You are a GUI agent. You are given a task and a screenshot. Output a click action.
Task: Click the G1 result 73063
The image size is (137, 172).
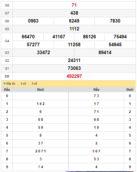coord(74,68)
